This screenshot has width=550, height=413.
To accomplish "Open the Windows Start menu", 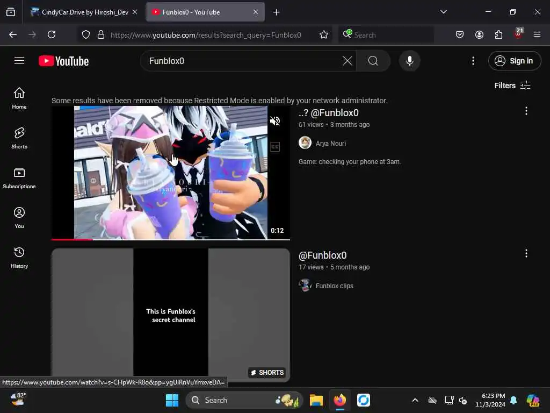I will [172, 400].
